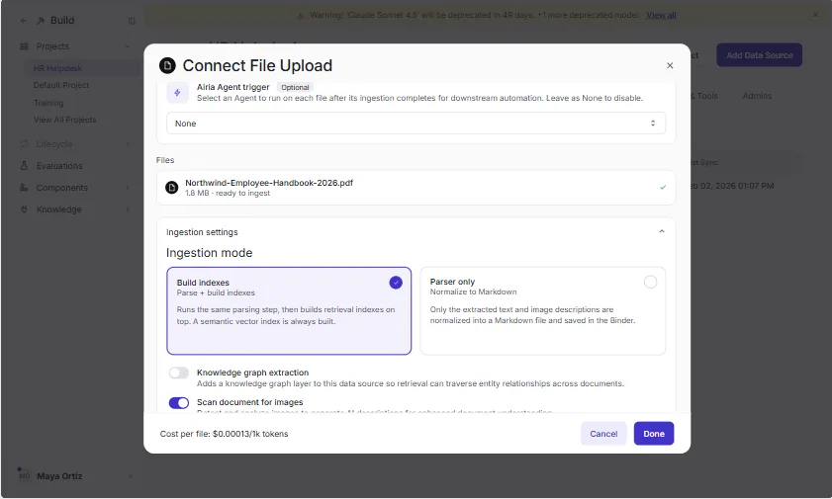The image size is (832, 499).
Task: Select the Parser only ingestion mode
Action: click(x=543, y=311)
